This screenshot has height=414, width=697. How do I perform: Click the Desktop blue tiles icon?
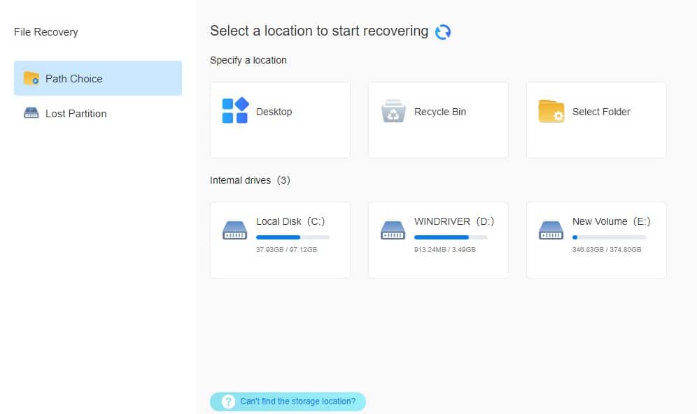235,111
